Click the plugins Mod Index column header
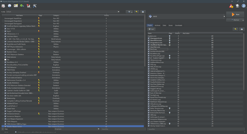 click(212, 33)
